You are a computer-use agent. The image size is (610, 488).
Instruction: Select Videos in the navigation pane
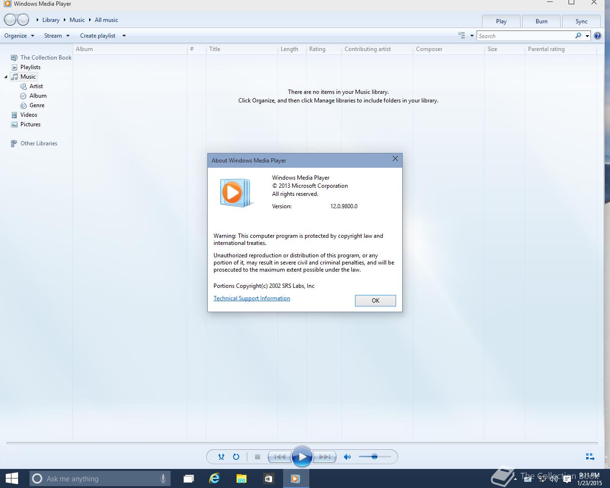[x=24, y=115]
